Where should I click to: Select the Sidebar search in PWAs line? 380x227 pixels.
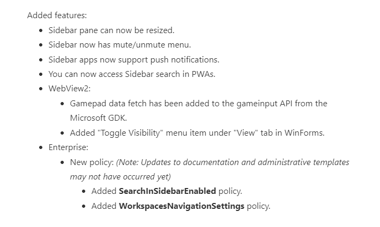click(132, 74)
